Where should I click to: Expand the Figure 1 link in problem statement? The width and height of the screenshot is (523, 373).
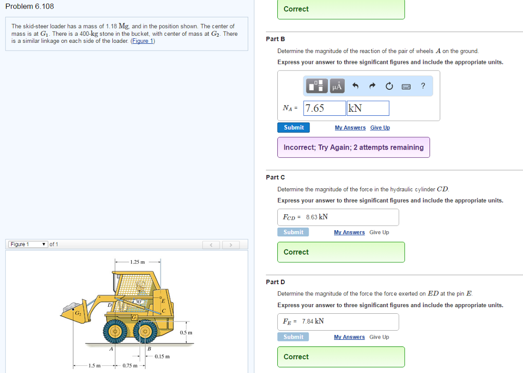[x=142, y=41]
